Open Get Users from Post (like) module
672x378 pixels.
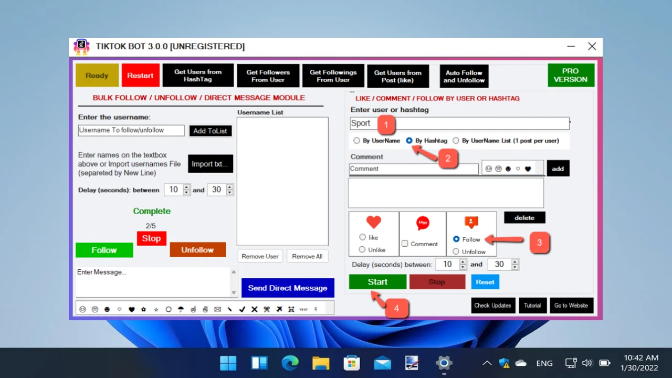(398, 76)
